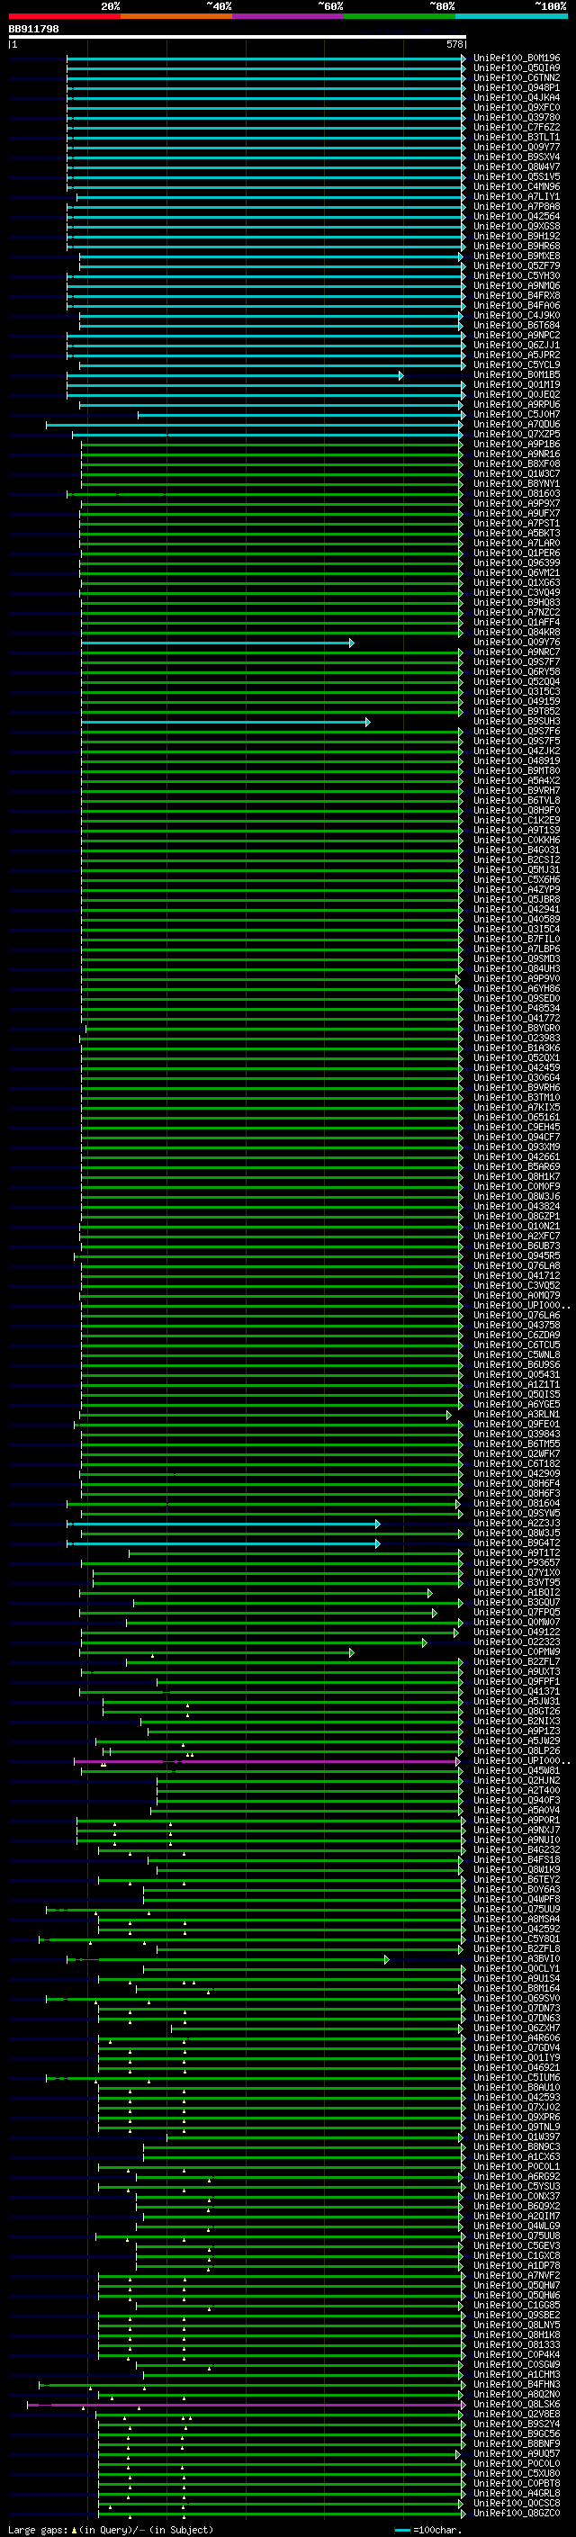The image size is (576, 2537).
Task: Select hit label UniRef100_C0PMW9
Action: [x=517, y=1651]
